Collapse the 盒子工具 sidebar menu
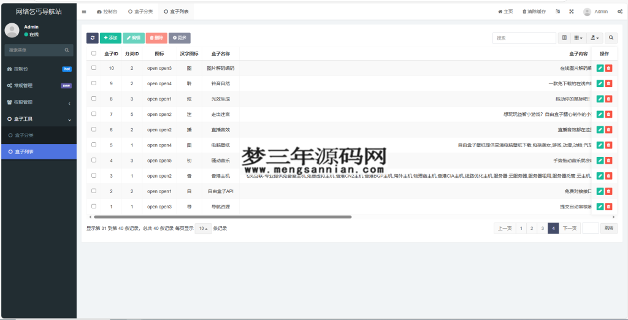Screen dimensions: 628x320 click(x=39, y=119)
